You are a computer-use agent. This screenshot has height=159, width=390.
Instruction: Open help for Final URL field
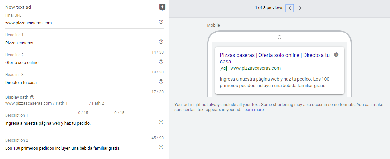(161, 22)
